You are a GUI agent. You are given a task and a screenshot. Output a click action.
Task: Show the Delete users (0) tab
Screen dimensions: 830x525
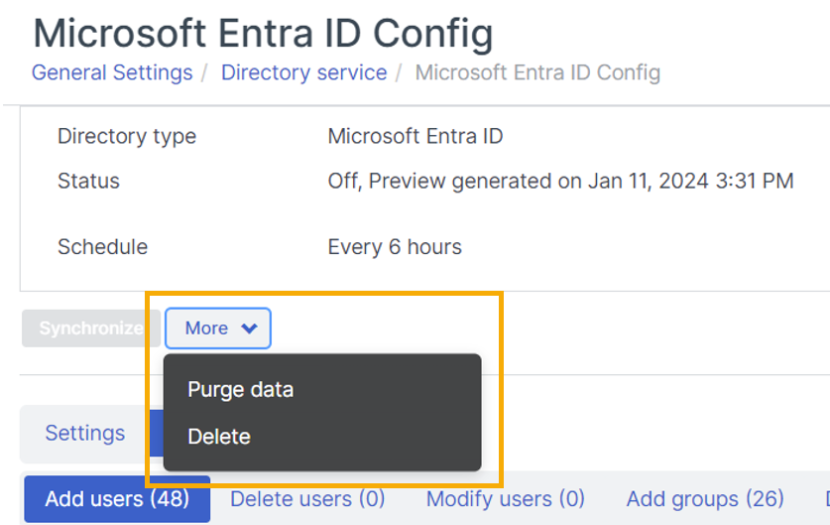coord(307,498)
